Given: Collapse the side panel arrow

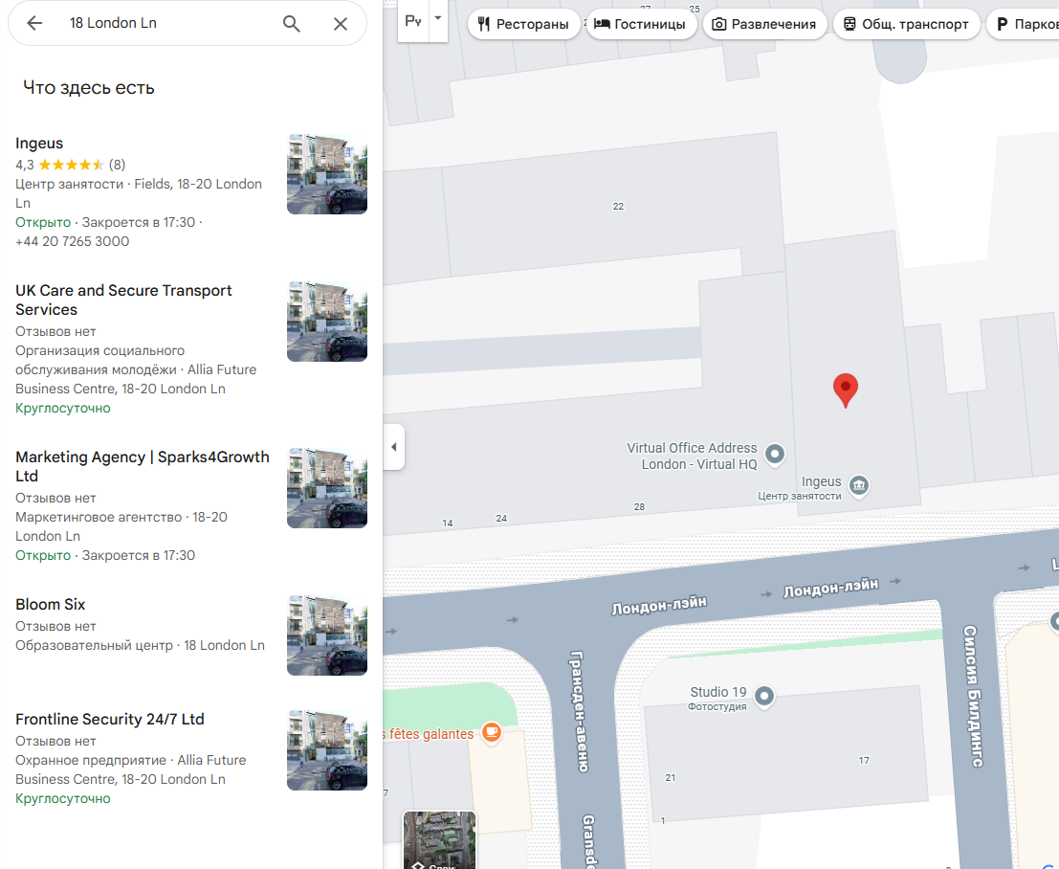Looking at the screenshot, I should click(394, 447).
